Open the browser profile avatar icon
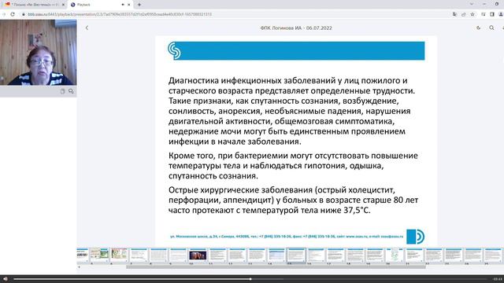 click(501, 14)
